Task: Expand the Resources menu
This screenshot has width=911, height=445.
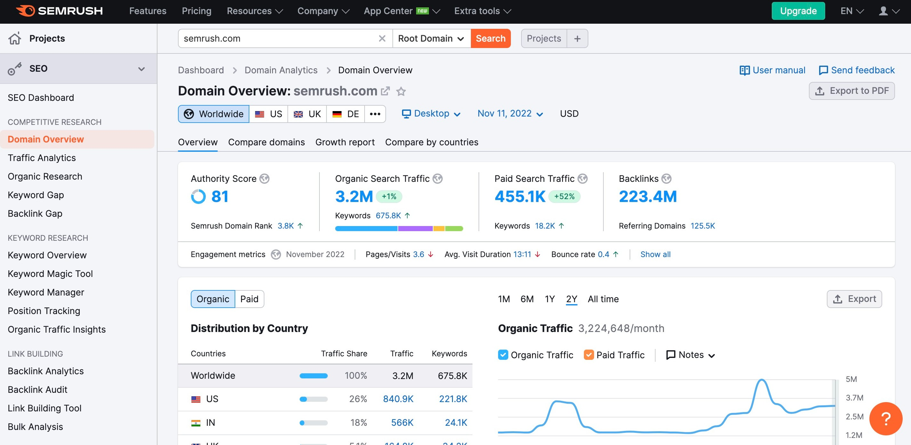Action: [x=254, y=11]
